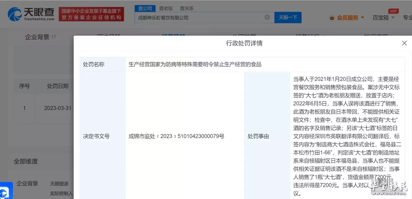
Task: Click the 天眼图谱 link in the sidebar
Action: (x=59, y=184)
